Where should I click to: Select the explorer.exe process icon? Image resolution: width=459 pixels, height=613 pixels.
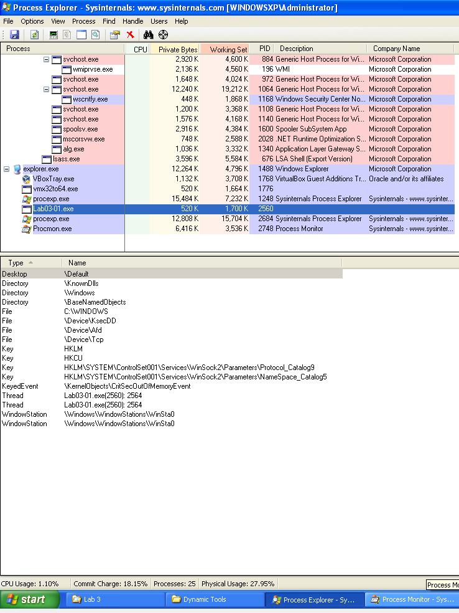pyautogui.click(x=17, y=169)
